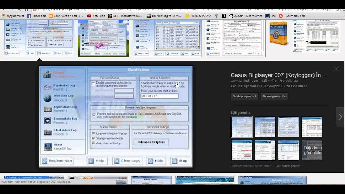The image size is (345, 194).
Task: Open the StumbleUpon bookmark
Action: (x=292, y=16)
